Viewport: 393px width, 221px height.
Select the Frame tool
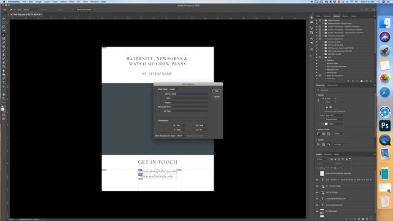[4, 39]
